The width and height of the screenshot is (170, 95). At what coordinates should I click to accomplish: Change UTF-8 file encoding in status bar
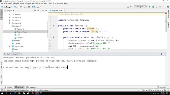[151, 90]
